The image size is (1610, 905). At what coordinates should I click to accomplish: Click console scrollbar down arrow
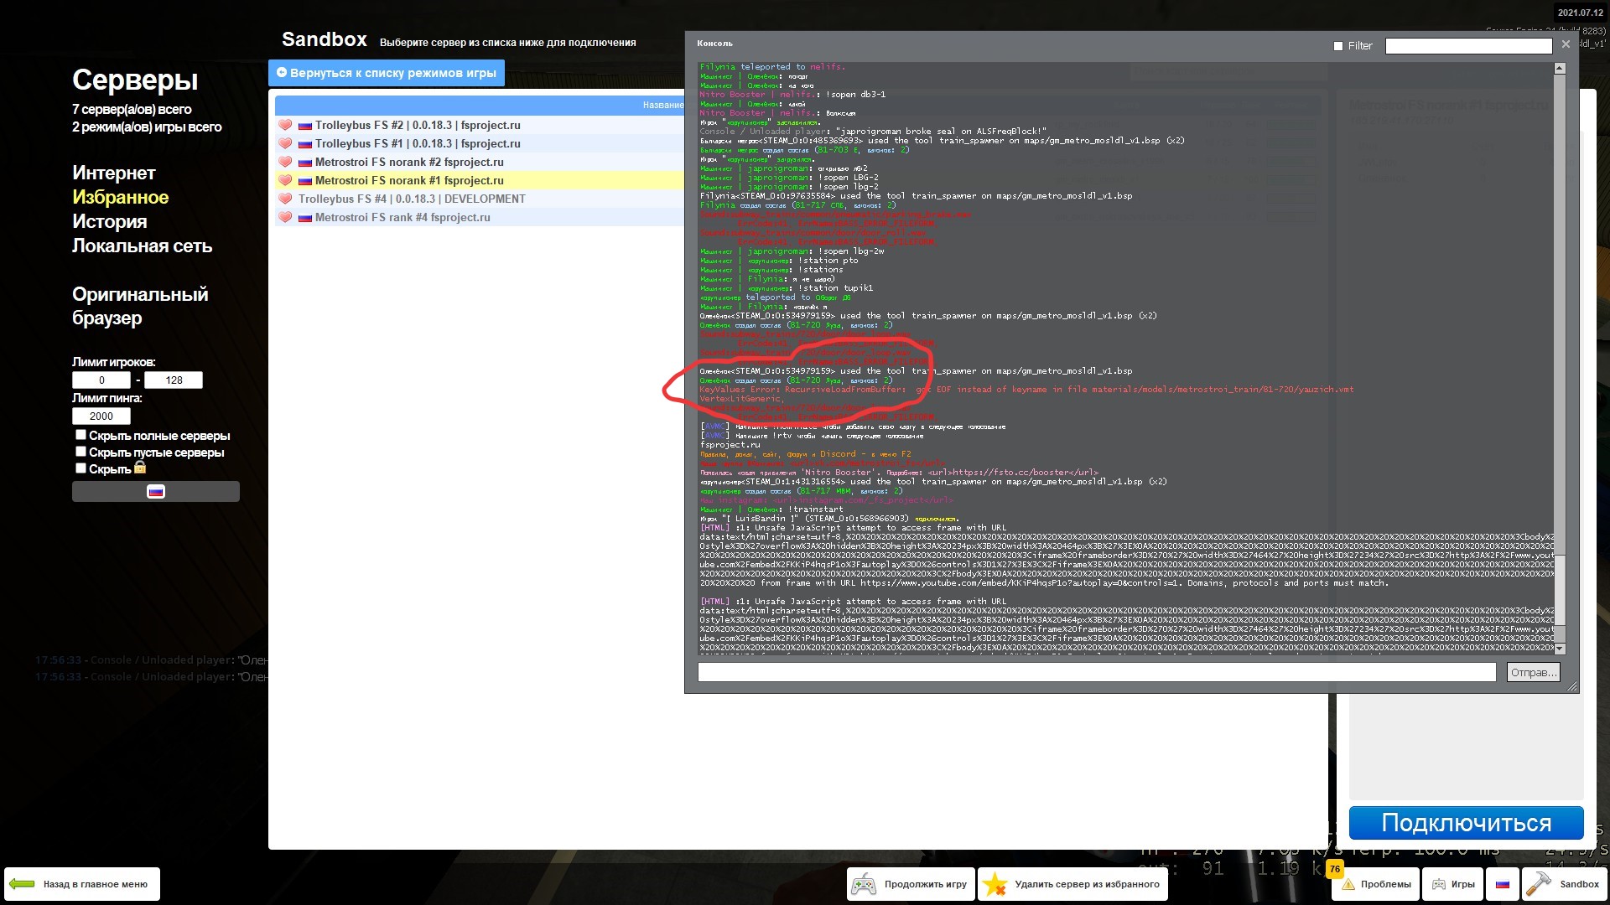[1560, 649]
